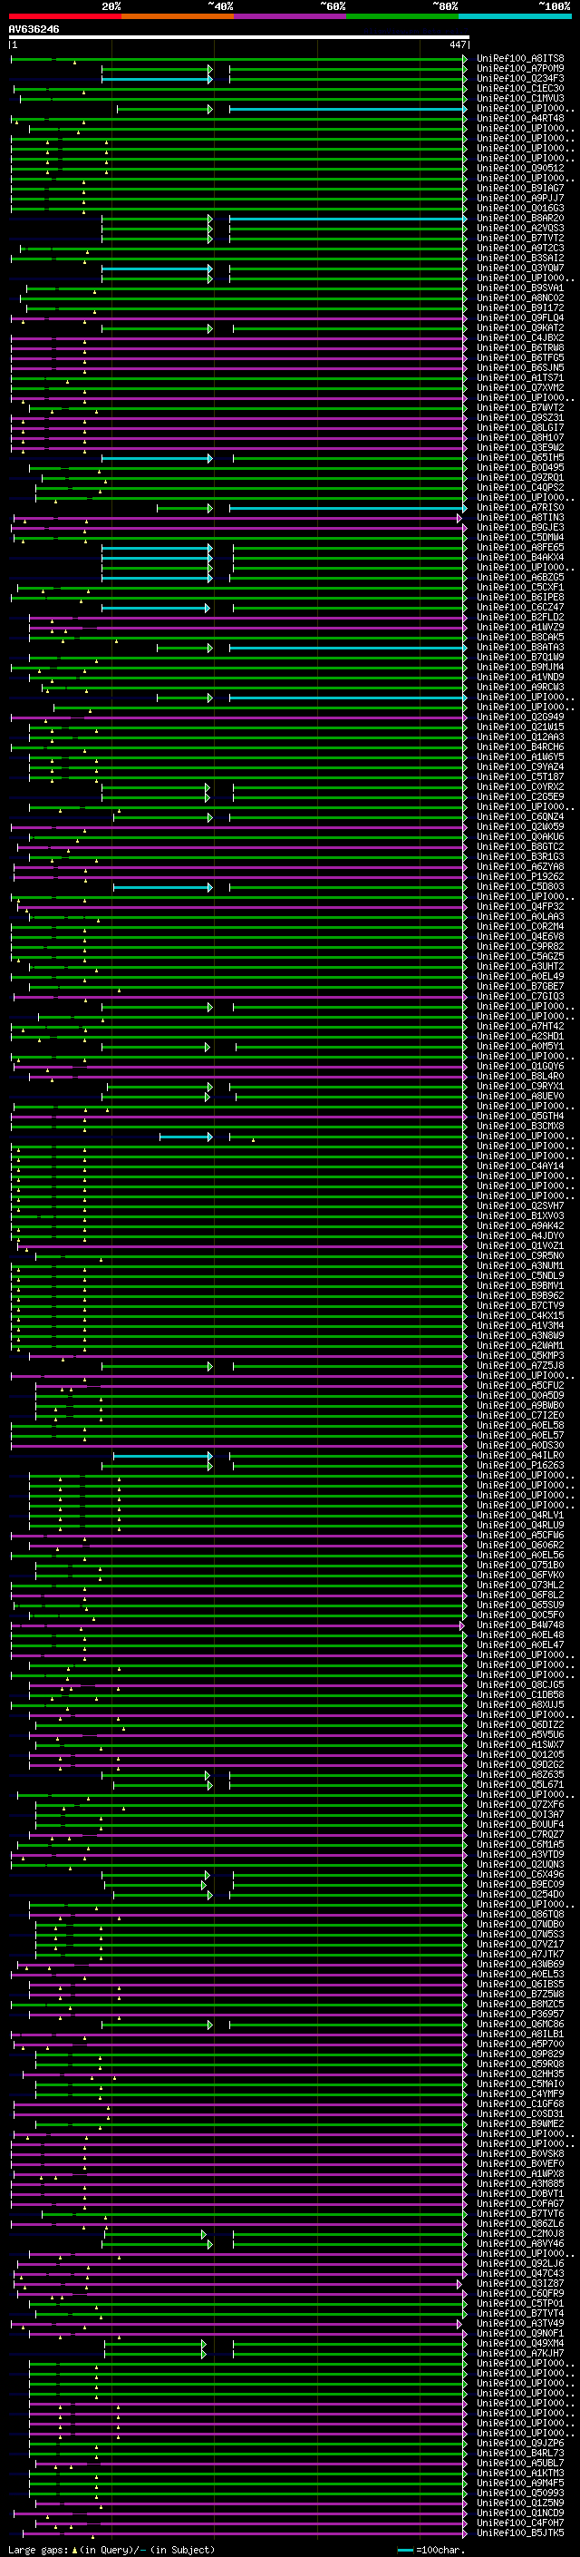Open the UniRef100_A3M885 hit
Screen dimensions: 580x2557
tap(520, 2184)
